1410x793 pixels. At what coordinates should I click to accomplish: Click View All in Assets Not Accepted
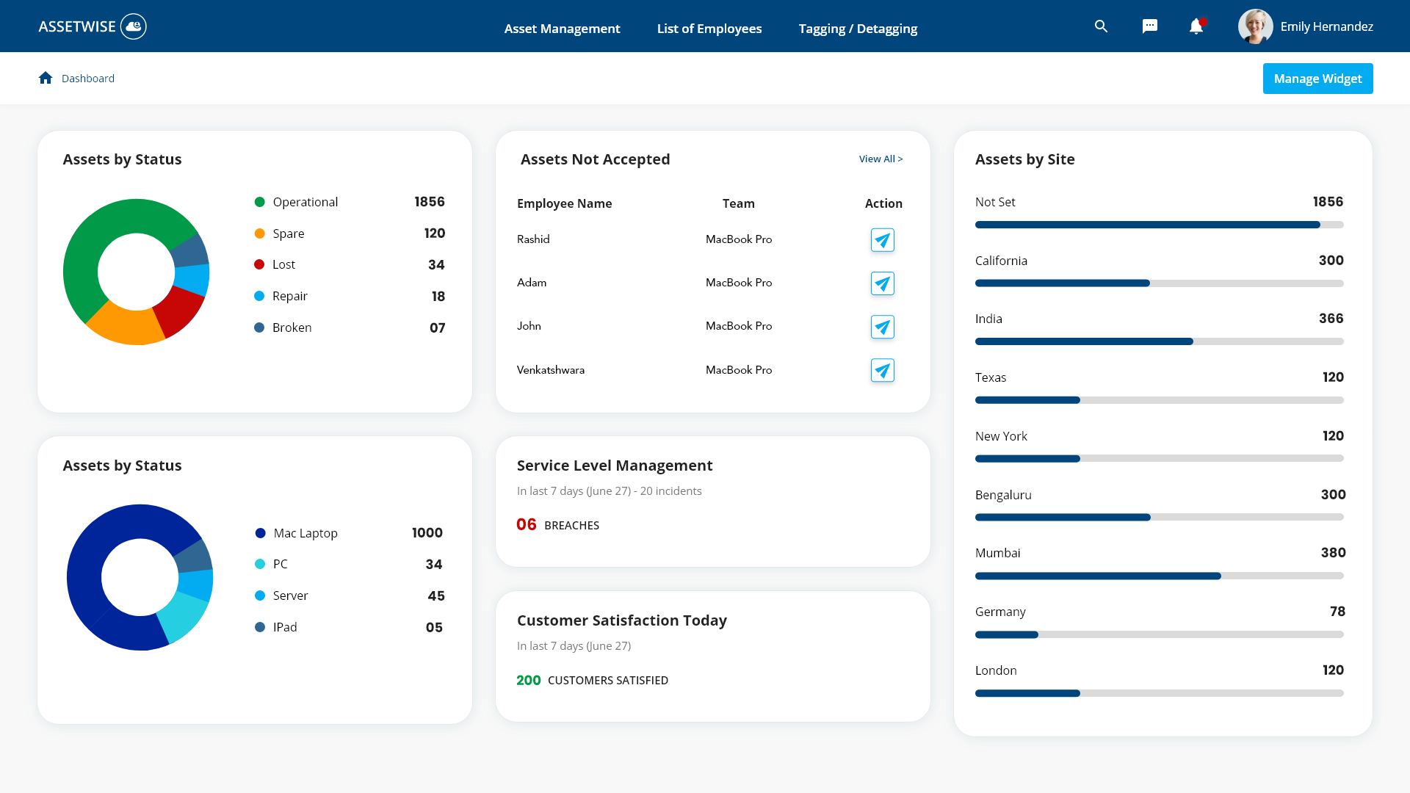[881, 159]
